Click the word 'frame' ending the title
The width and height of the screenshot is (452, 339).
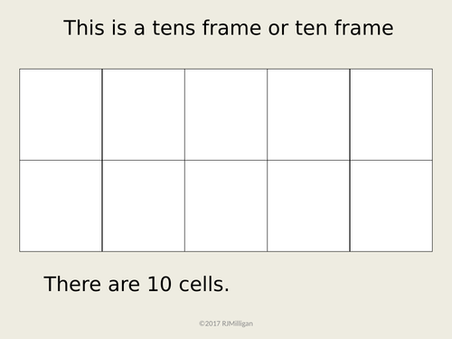tap(364, 28)
